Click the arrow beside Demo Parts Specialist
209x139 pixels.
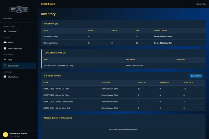[x=33, y=135]
